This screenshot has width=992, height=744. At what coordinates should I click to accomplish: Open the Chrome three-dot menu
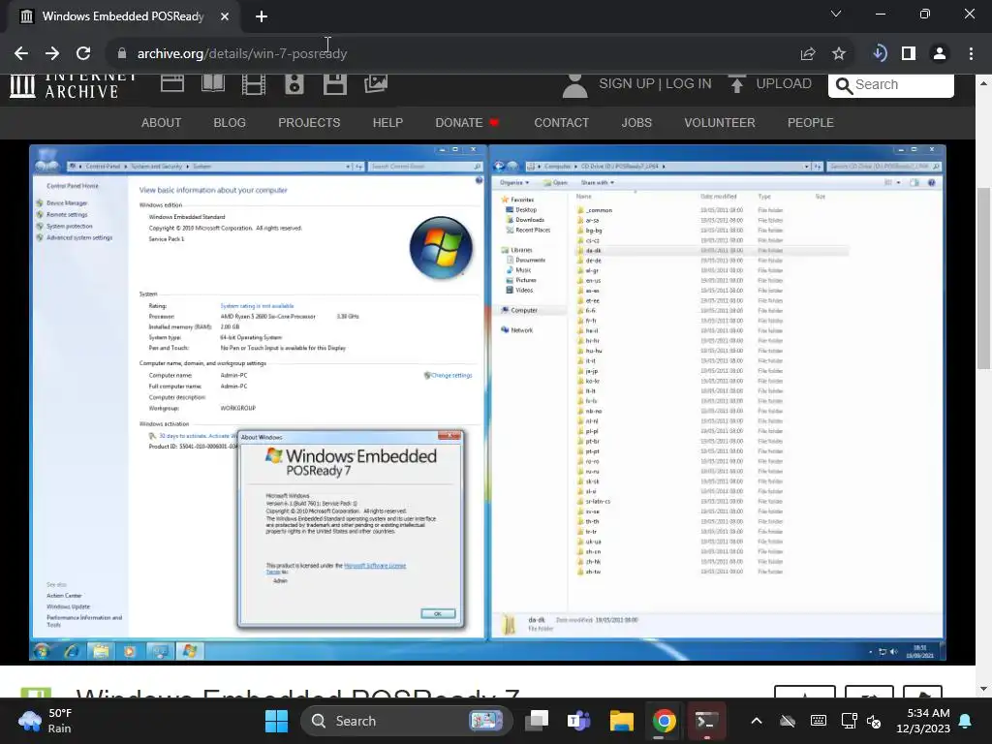971,54
